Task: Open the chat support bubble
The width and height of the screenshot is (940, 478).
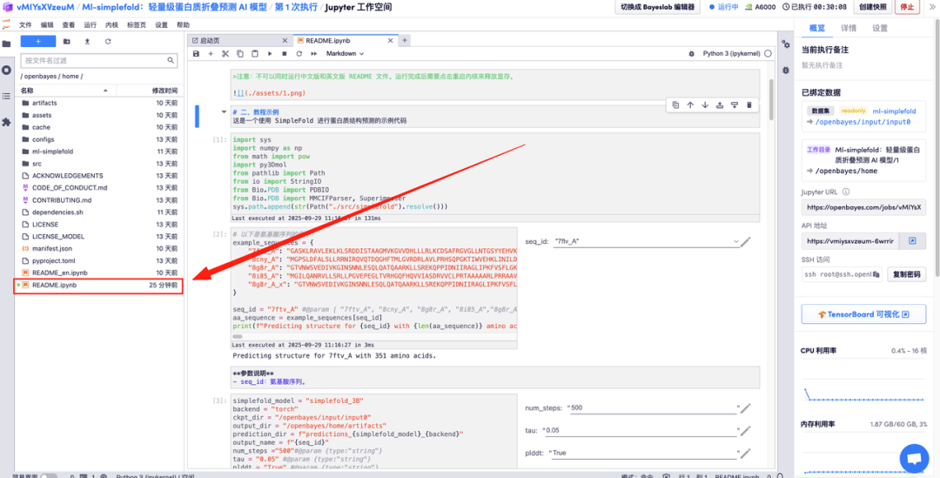Action: point(913,457)
